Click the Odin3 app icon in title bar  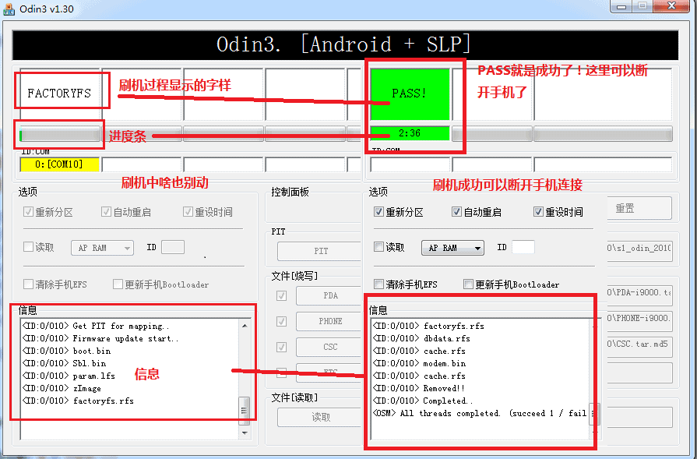click(x=9, y=9)
